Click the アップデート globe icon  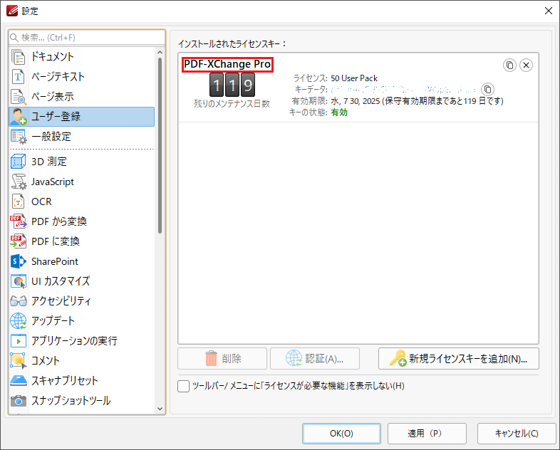19,321
